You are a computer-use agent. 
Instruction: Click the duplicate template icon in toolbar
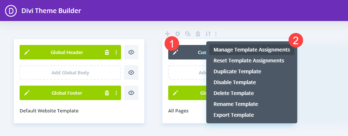click(188, 34)
